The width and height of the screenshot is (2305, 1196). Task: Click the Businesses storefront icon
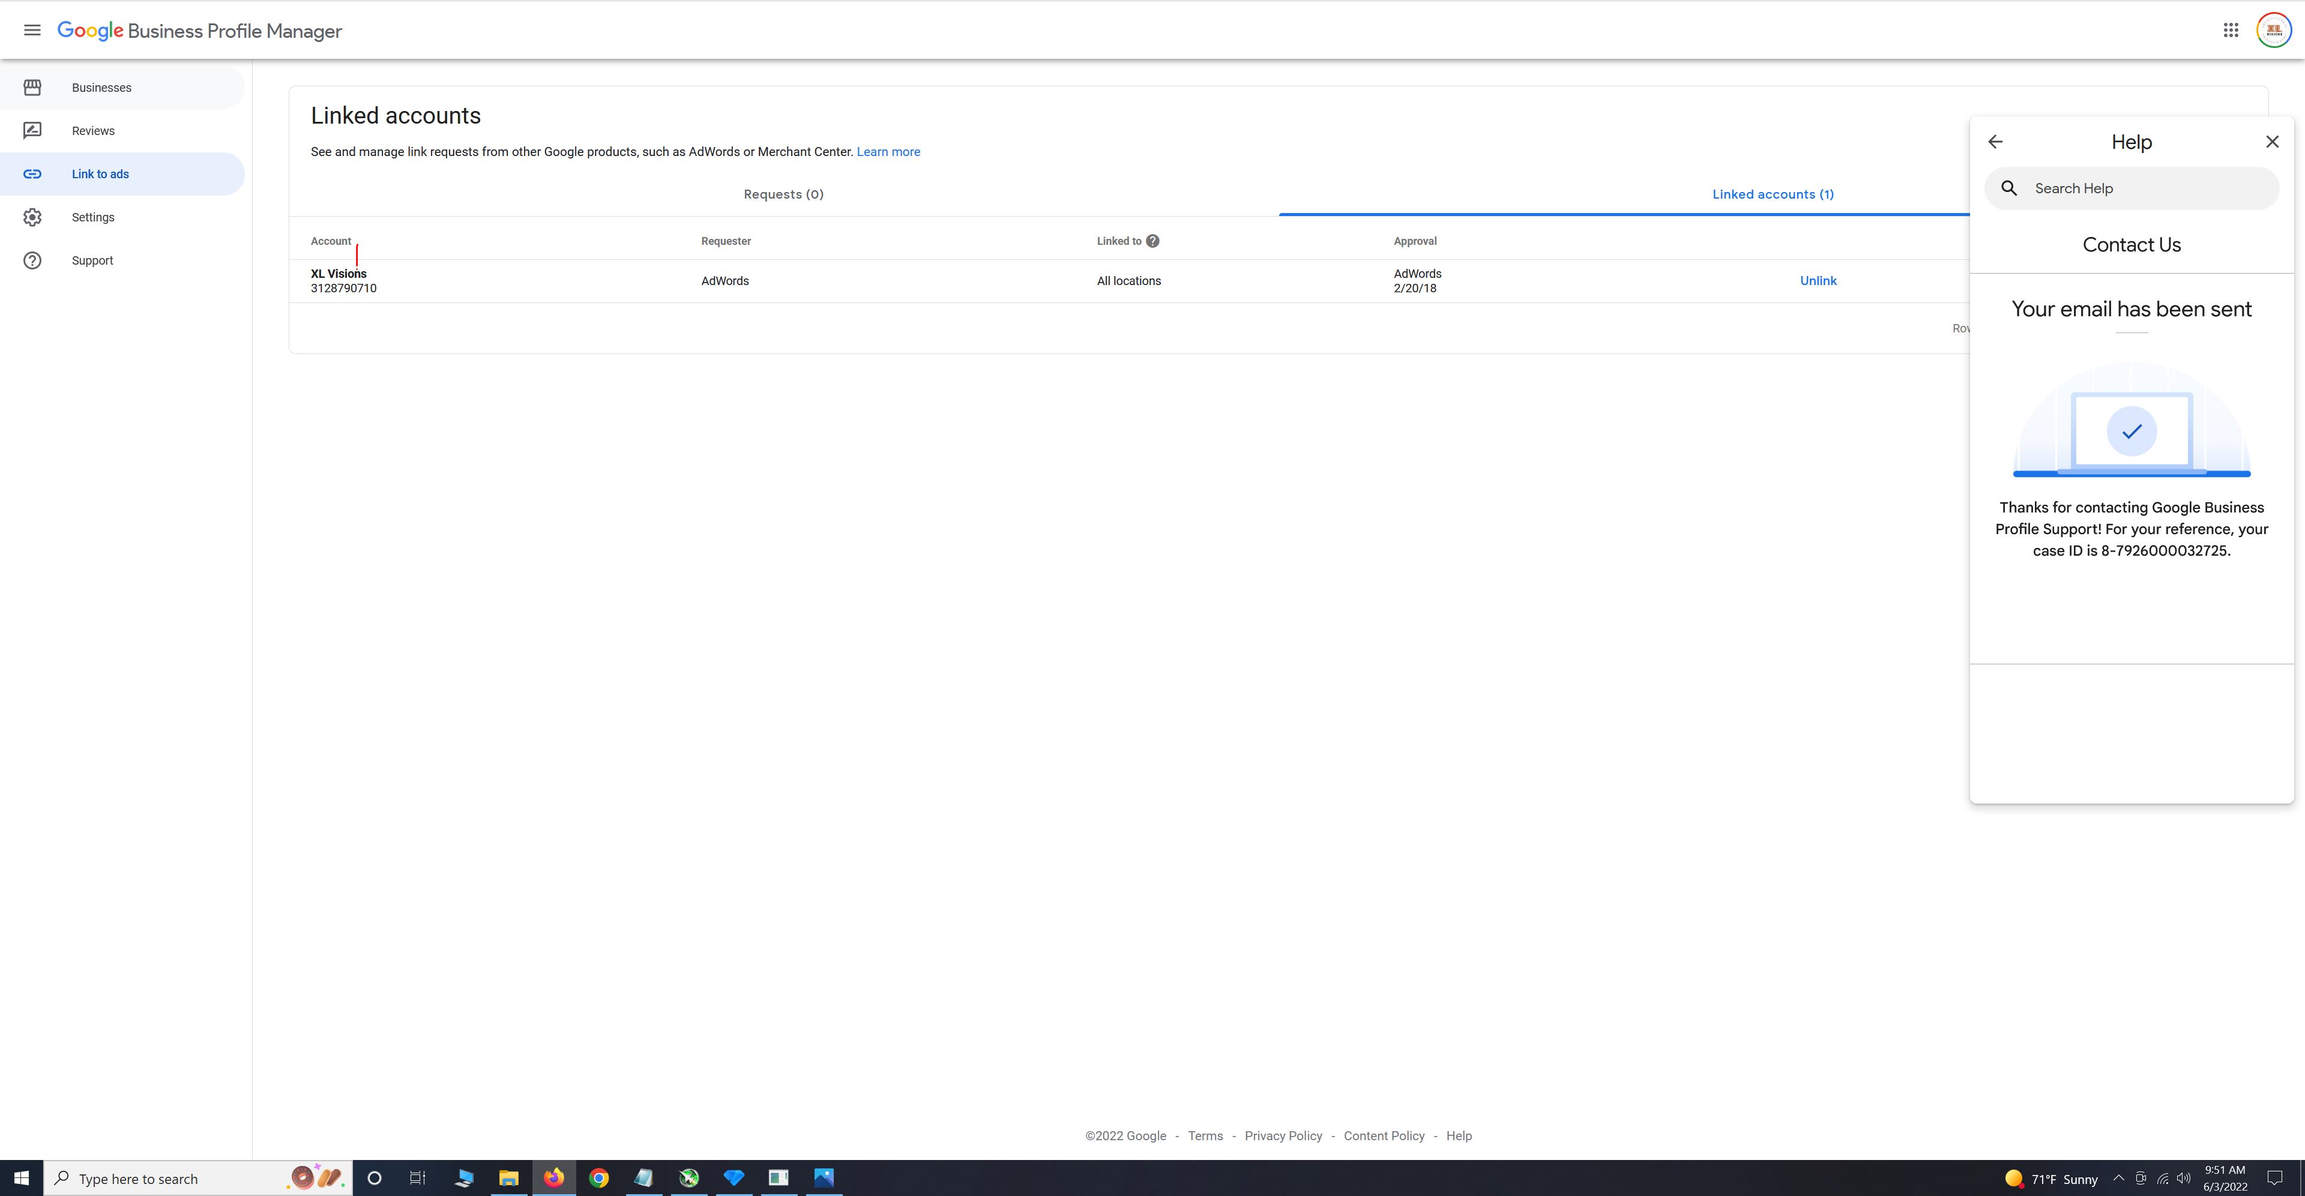click(x=32, y=88)
